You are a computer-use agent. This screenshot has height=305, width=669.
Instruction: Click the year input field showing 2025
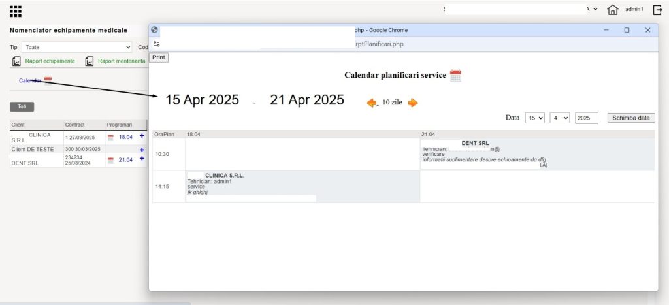(x=587, y=118)
